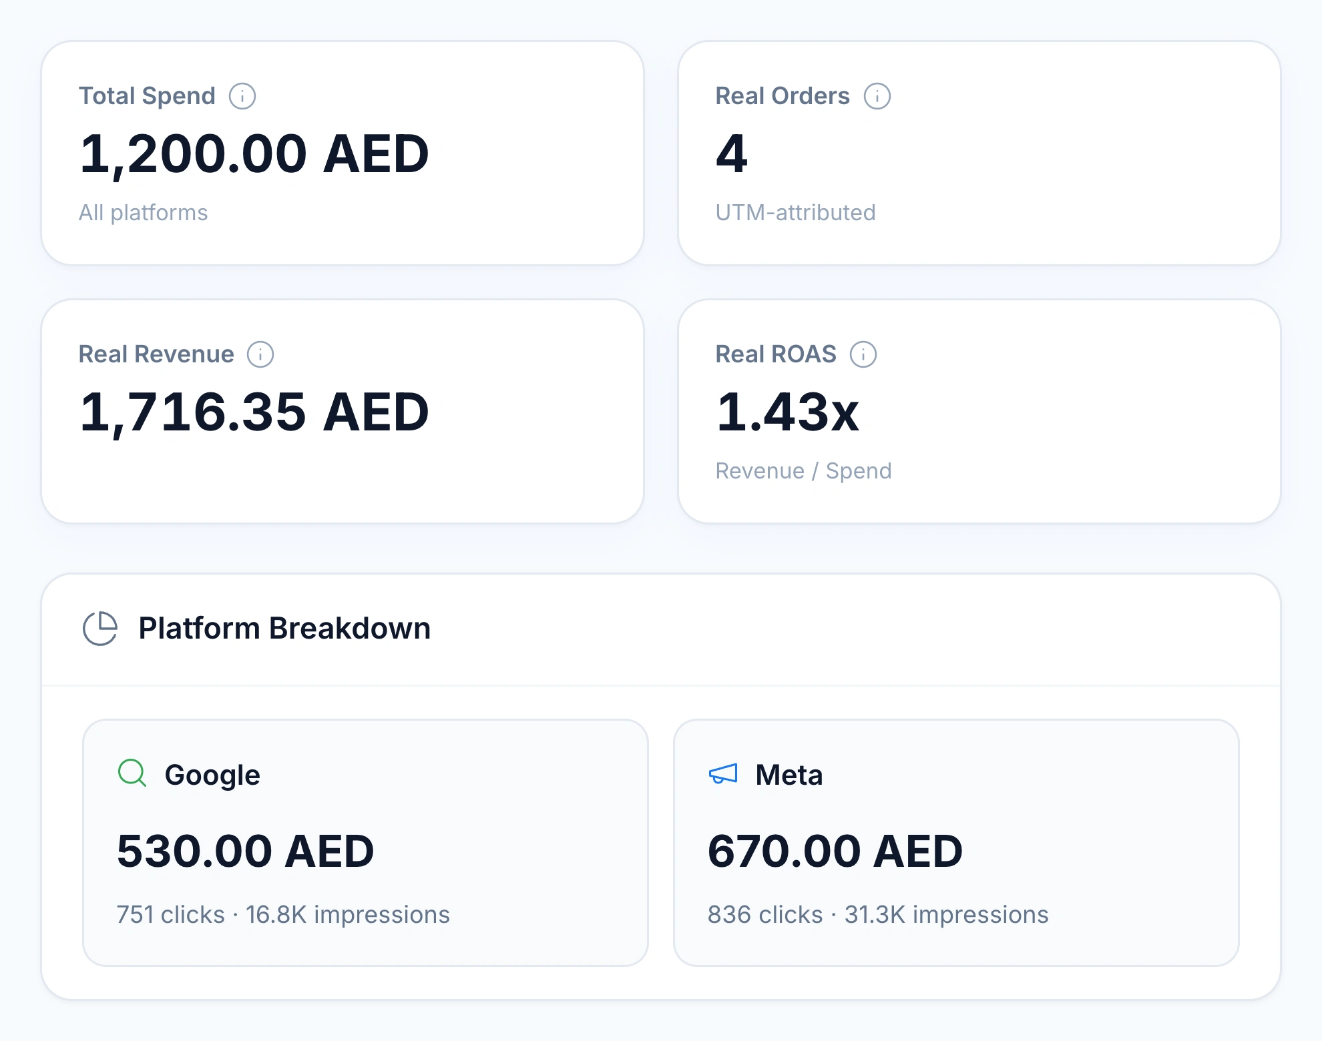This screenshot has width=1322, height=1041.
Task: Click the 1,200.00 AED total spend value
Action: tap(254, 154)
